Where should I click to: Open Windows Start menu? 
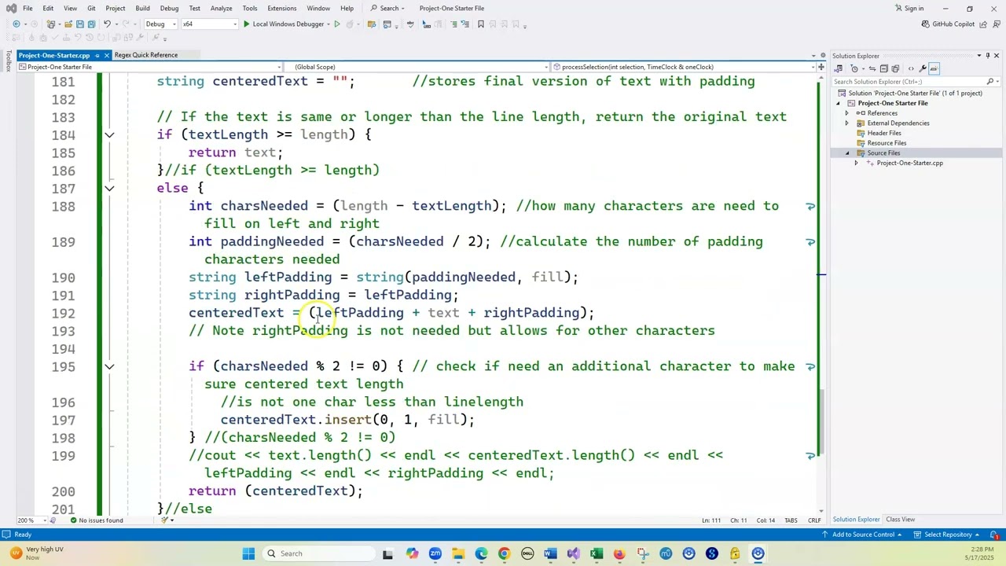pyautogui.click(x=248, y=553)
